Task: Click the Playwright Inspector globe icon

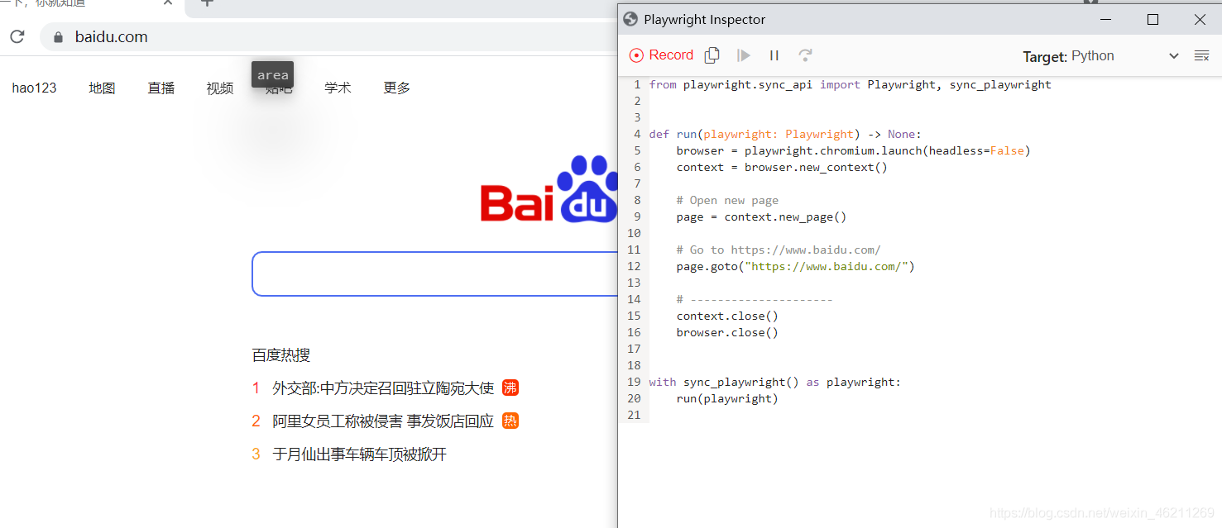Action: coord(630,19)
